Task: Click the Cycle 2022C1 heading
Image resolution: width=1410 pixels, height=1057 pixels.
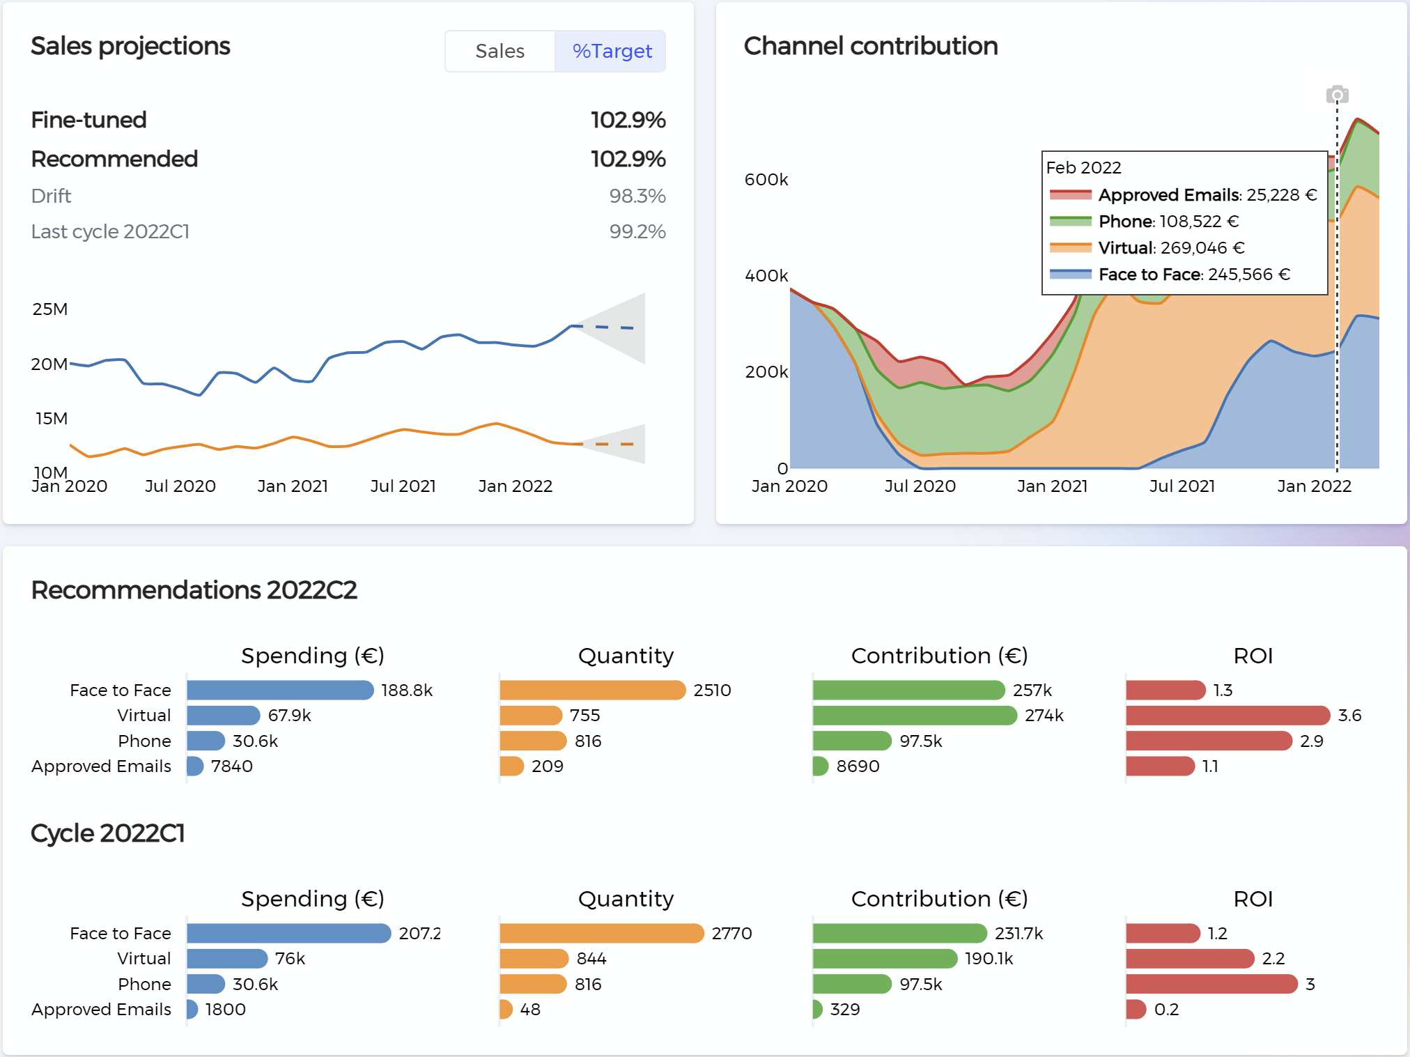Action: coord(108,833)
